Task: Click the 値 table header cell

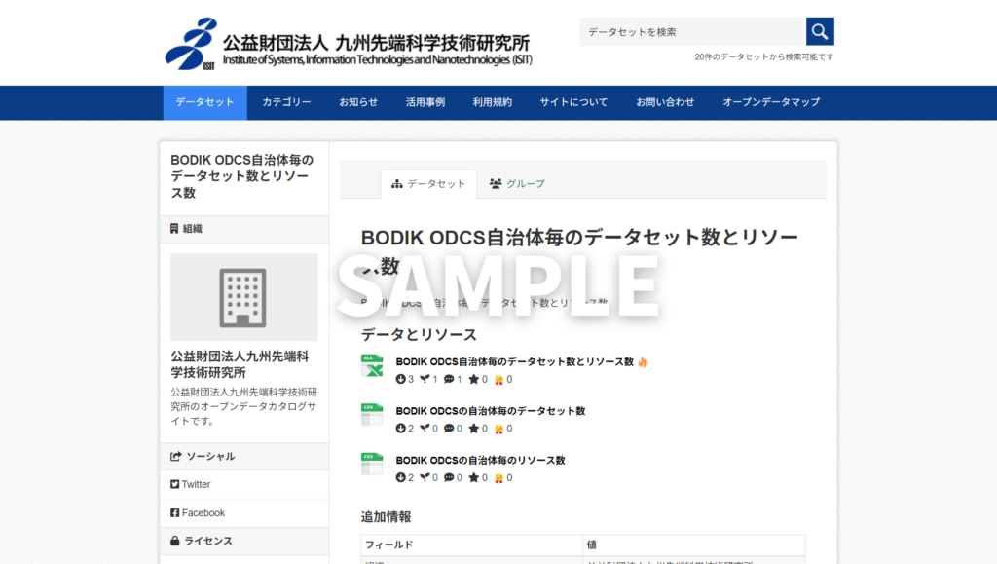Action: tap(693, 545)
